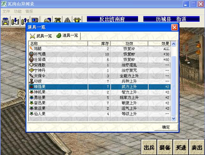
Task: Sort by the 功效 column header
Action: (129, 44)
